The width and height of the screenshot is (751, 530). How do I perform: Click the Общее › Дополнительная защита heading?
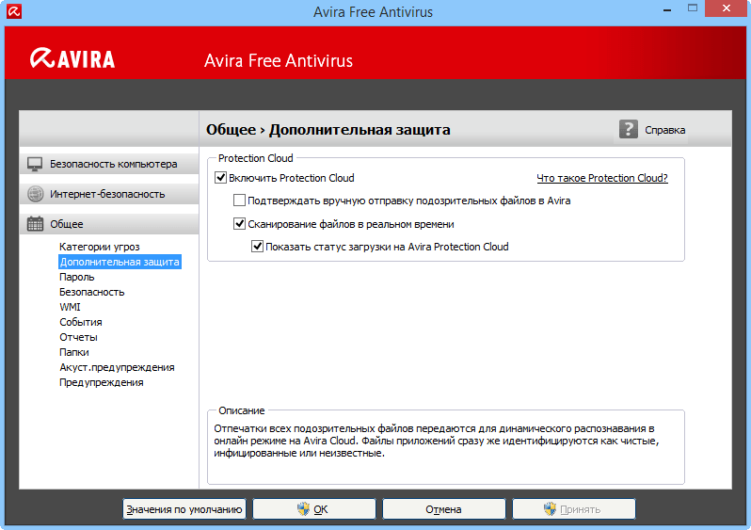(x=328, y=129)
